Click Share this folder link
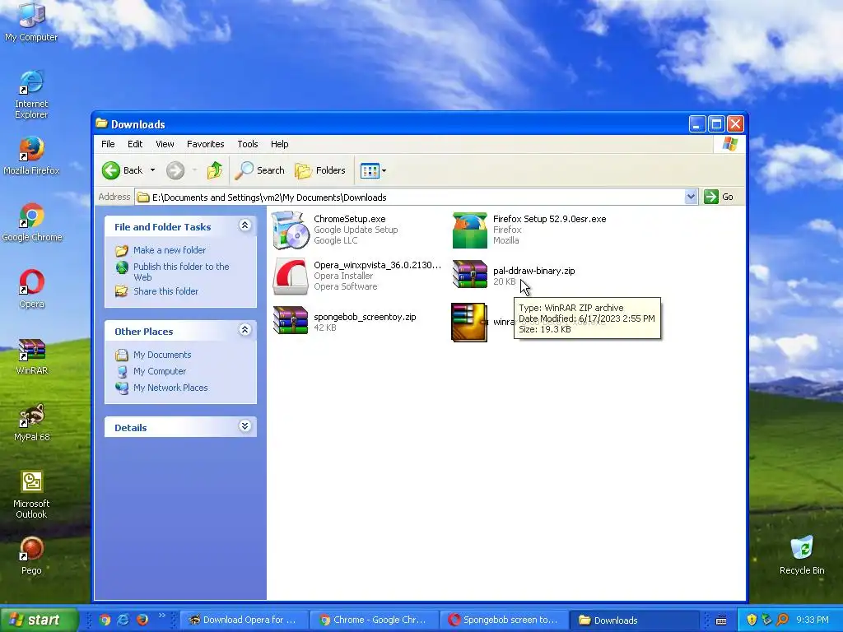 pyautogui.click(x=165, y=291)
